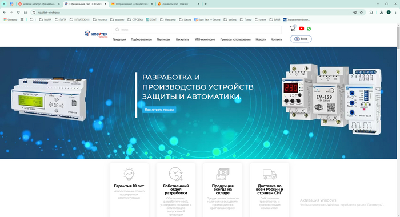Image resolution: width=400 pixels, height=217 pixels.
Task: Open the Контакты menu item
Action: pyautogui.click(x=277, y=39)
